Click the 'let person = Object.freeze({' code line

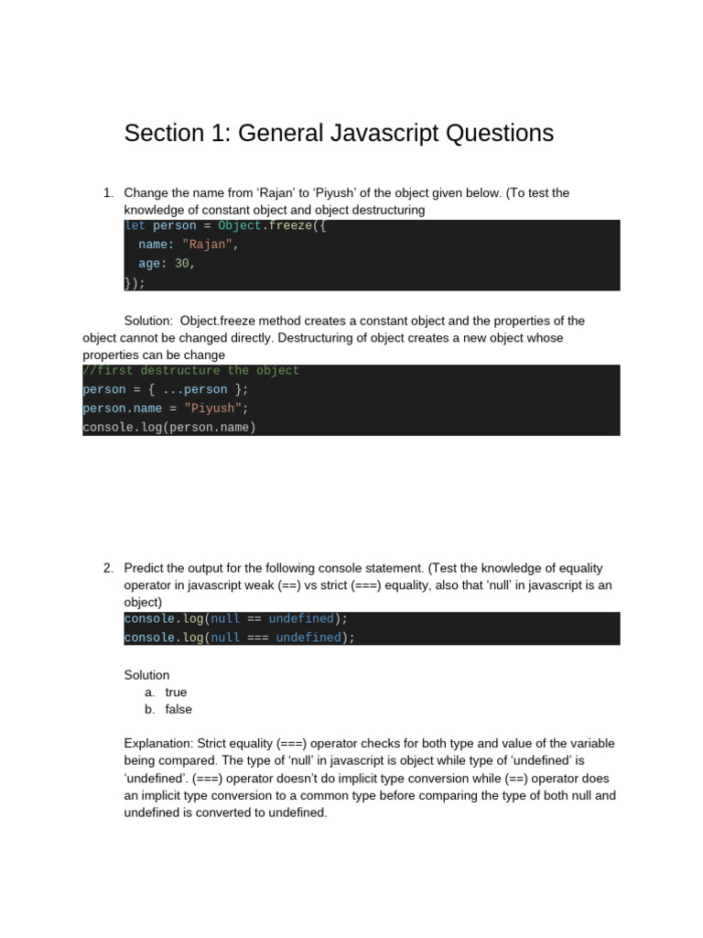[225, 225]
